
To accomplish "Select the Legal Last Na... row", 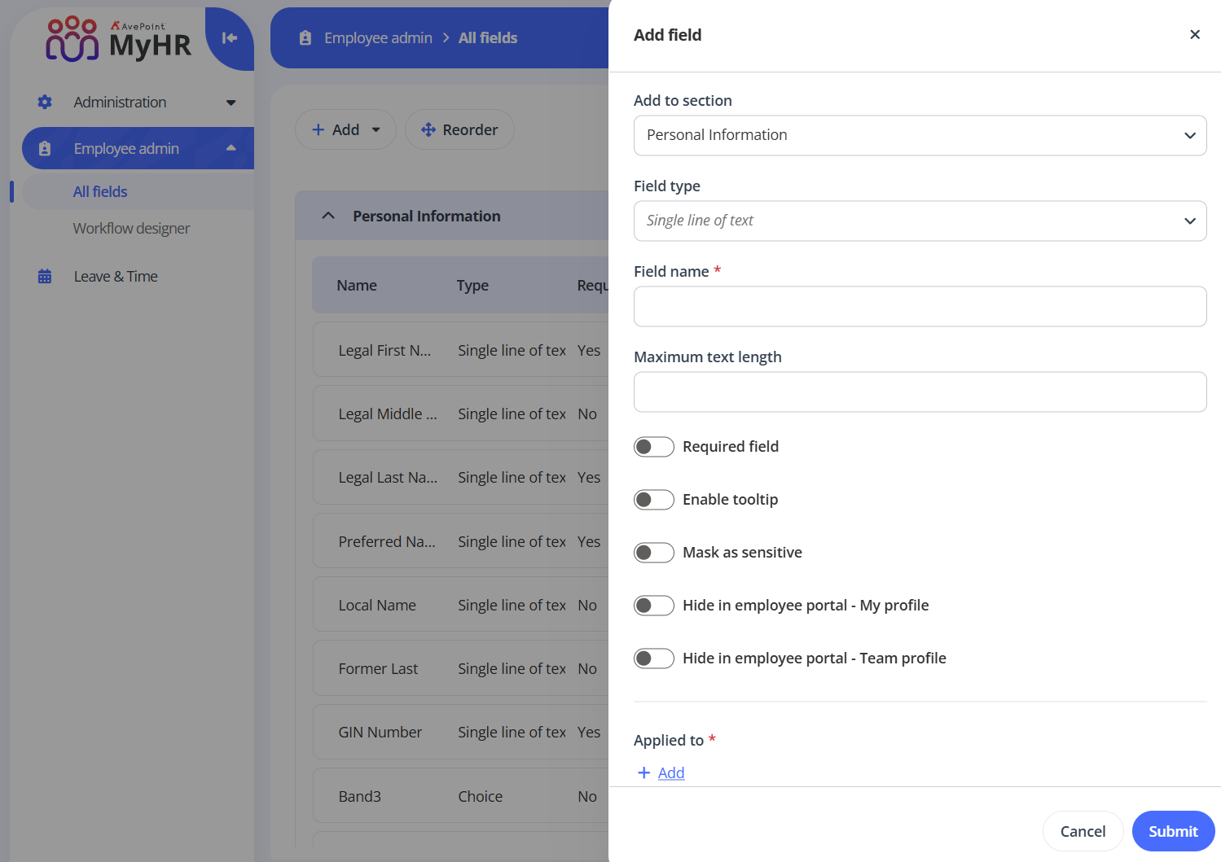I will (461, 477).
